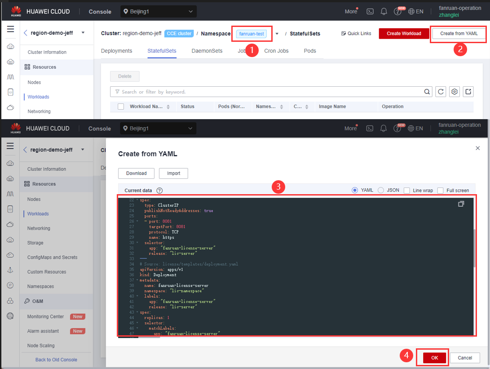Refresh the StatefulSets workload list

pos(441,92)
